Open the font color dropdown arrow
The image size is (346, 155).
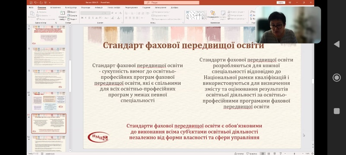pyautogui.click(x=121, y=18)
